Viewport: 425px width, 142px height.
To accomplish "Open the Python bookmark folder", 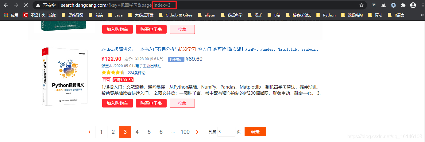I will [326, 15].
